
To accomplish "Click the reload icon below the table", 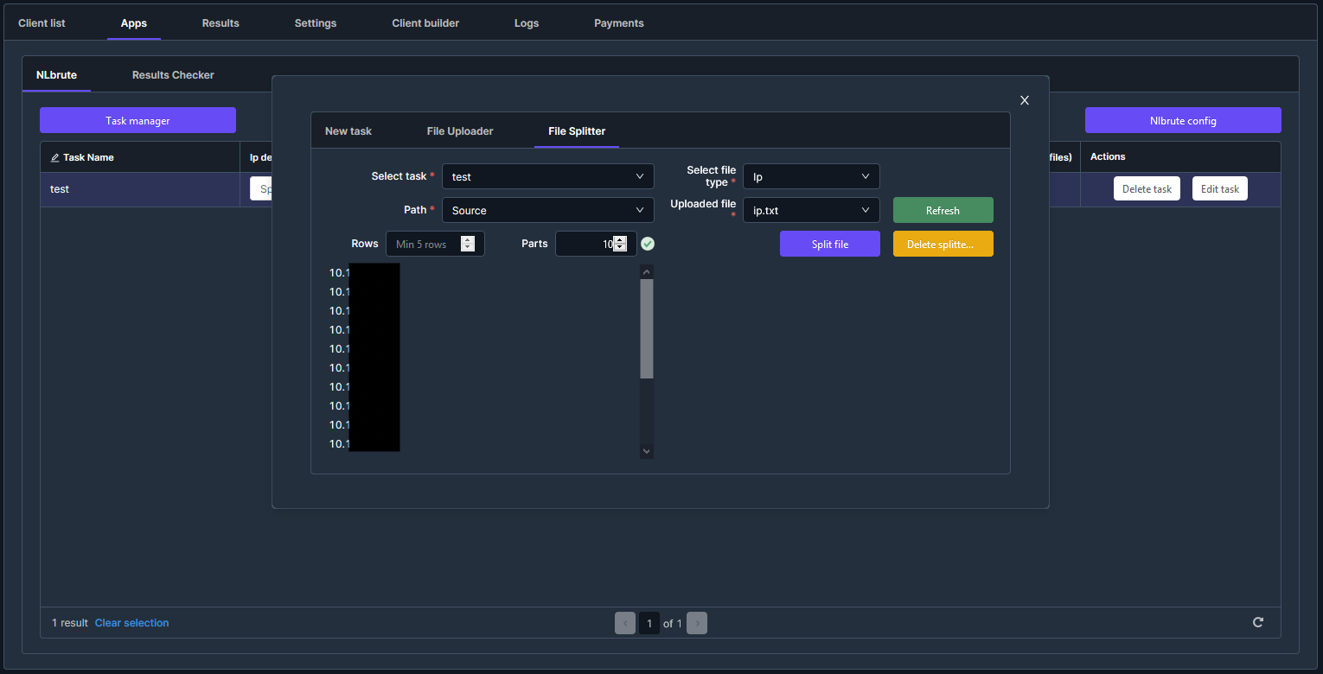I will tap(1258, 622).
